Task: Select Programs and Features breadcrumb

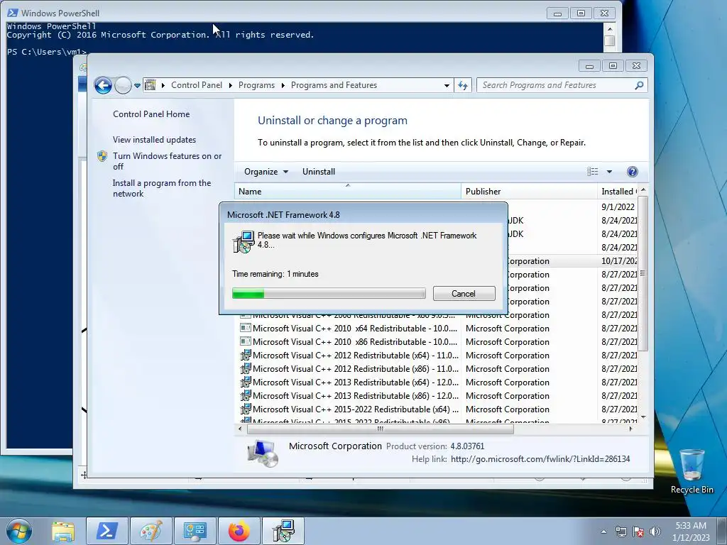Action: click(x=334, y=85)
